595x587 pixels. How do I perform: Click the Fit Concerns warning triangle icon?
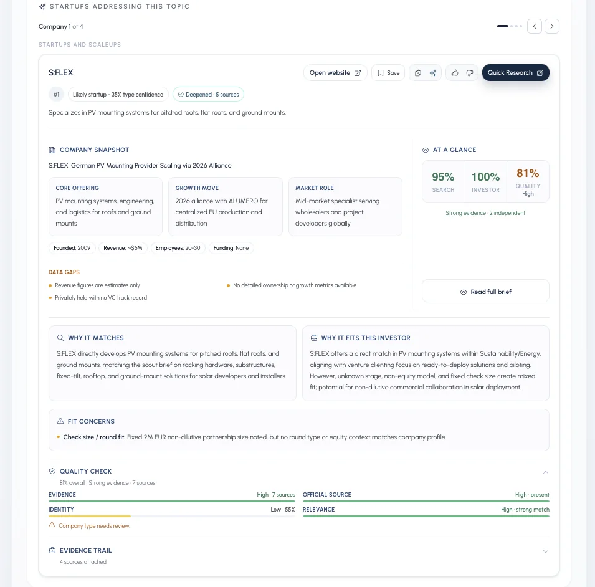(60, 421)
